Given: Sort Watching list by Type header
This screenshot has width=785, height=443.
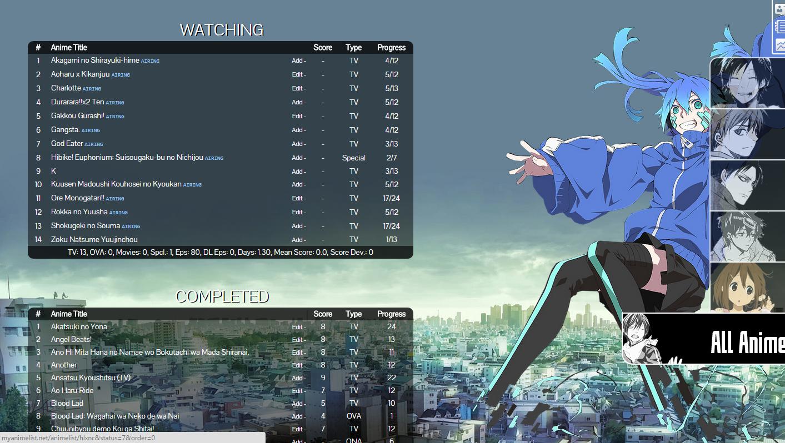Looking at the screenshot, I should pyautogui.click(x=353, y=48).
